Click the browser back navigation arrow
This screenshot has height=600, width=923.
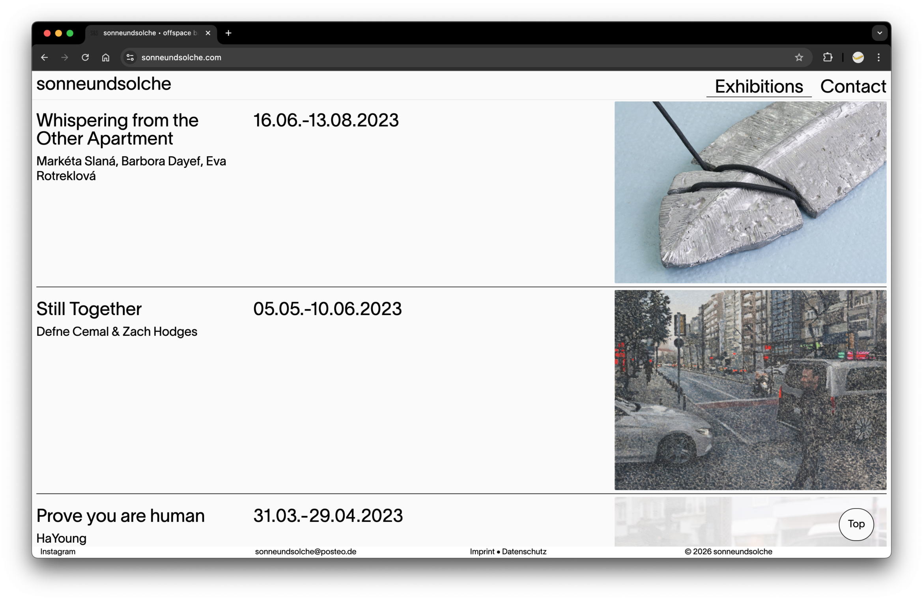pyautogui.click(x=44, y=58)
